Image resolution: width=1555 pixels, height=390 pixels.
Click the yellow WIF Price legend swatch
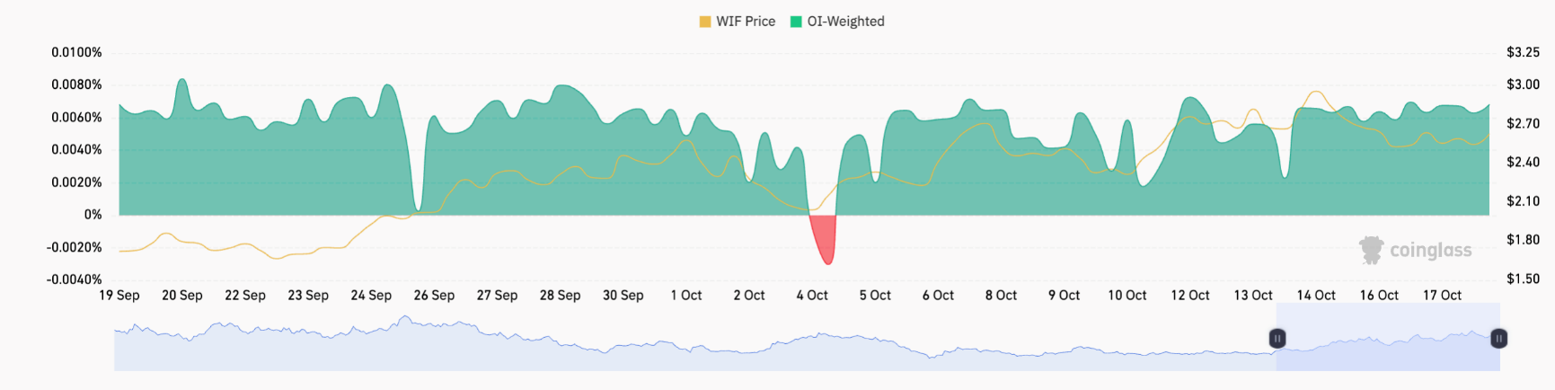(705, 22)
